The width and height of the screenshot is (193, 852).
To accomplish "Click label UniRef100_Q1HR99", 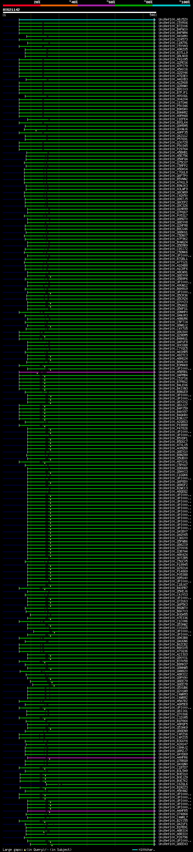I will (x=173, y=209).
